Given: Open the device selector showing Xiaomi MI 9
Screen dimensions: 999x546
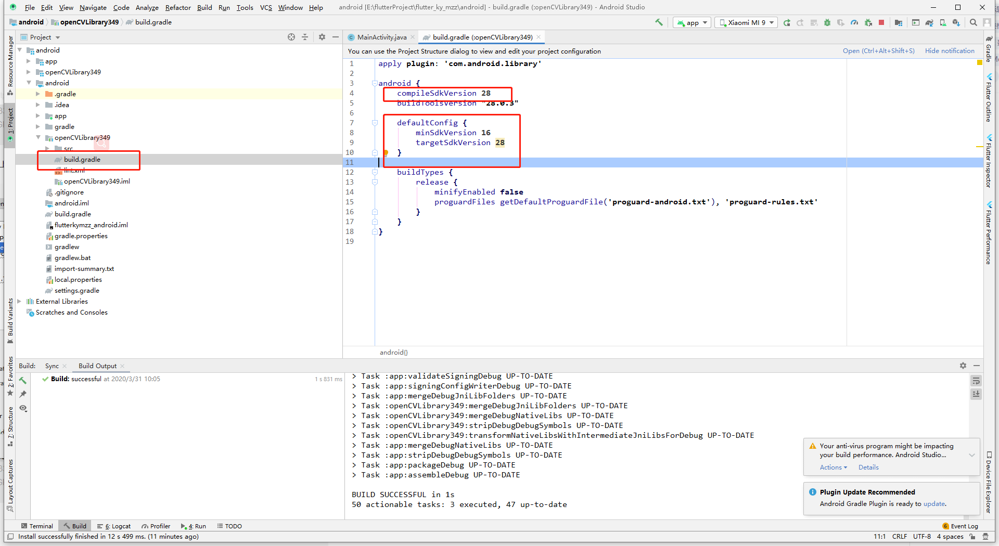Looking at the screenshot, I should (x=746, y=22).
